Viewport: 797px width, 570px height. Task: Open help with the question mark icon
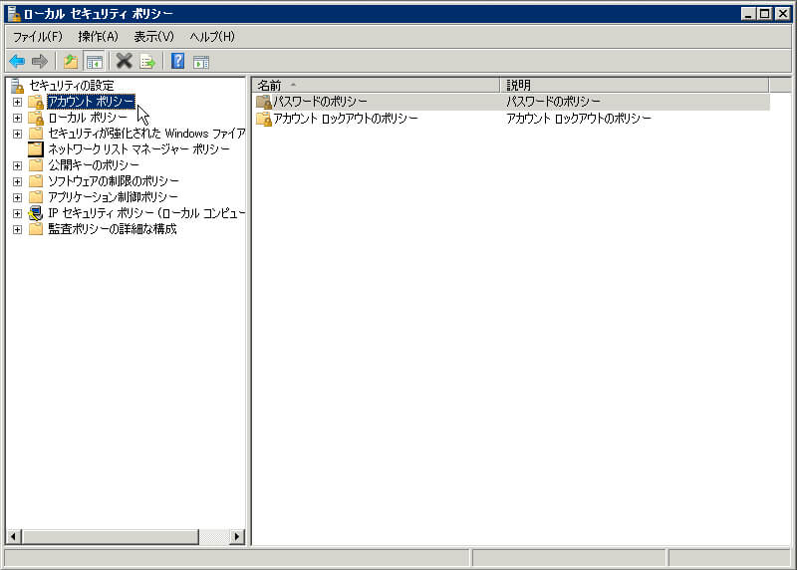tap(178, 62)
